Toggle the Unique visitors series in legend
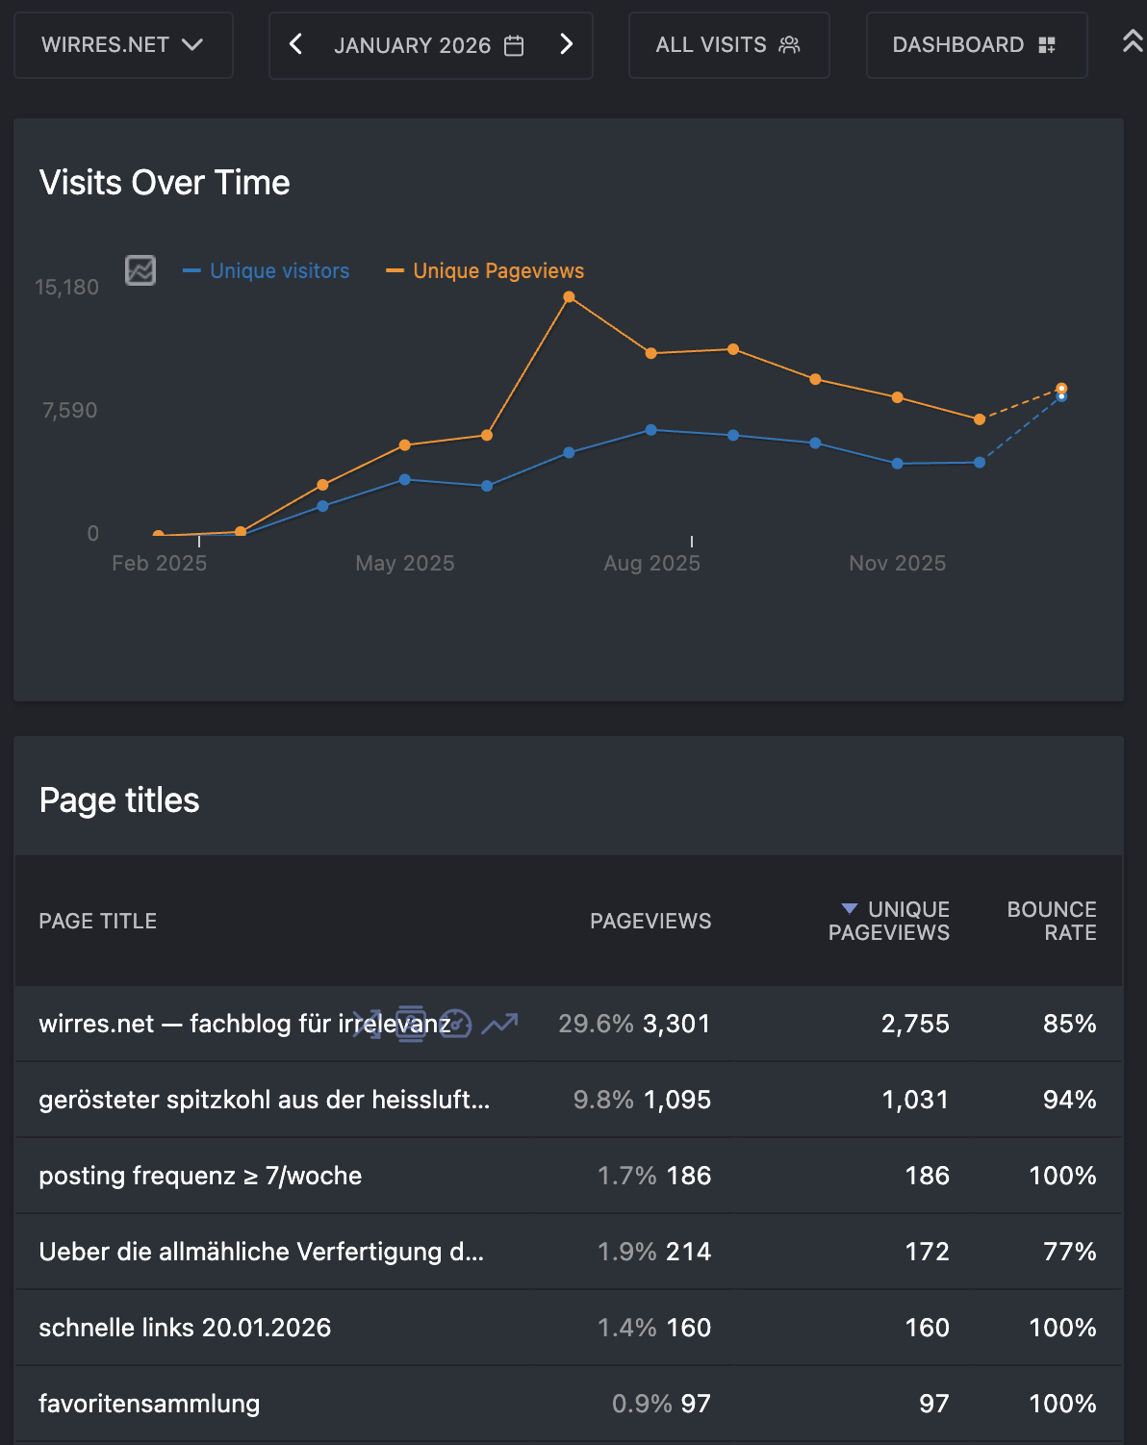The height and width of the screenshot is (1445, 1147). tap(279, 271)
